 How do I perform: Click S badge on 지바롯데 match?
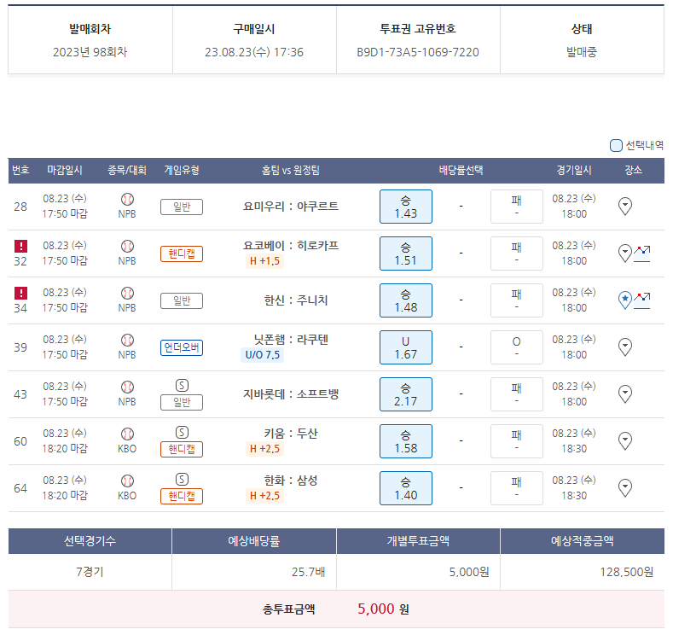(182, 385)
